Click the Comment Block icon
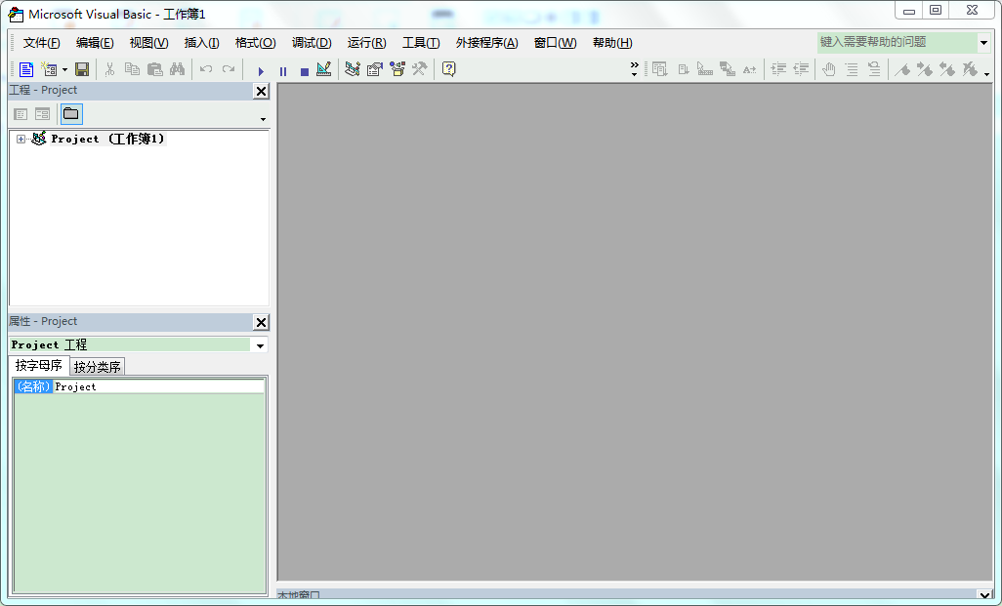 point(852,69)
